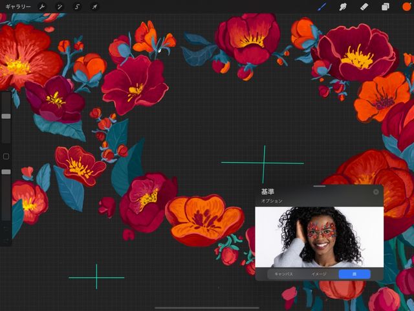Click the reference photo of the woman

point(319,237)
